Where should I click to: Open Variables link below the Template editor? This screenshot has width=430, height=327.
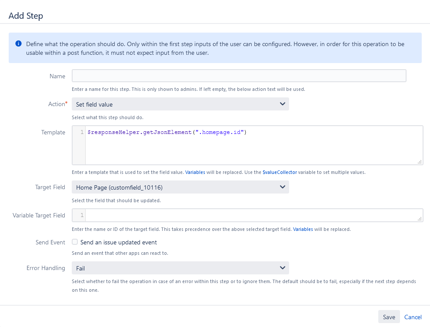tap(195, 172)
